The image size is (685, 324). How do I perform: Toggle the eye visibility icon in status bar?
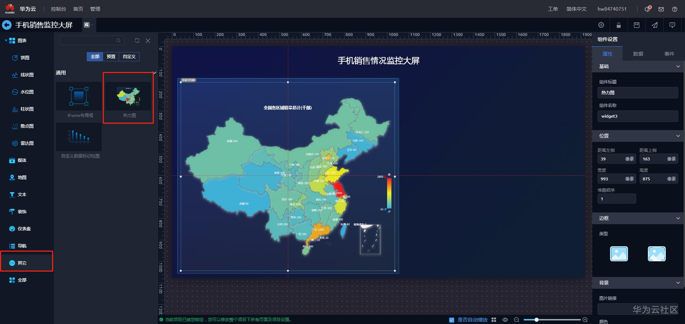(505, 320)
